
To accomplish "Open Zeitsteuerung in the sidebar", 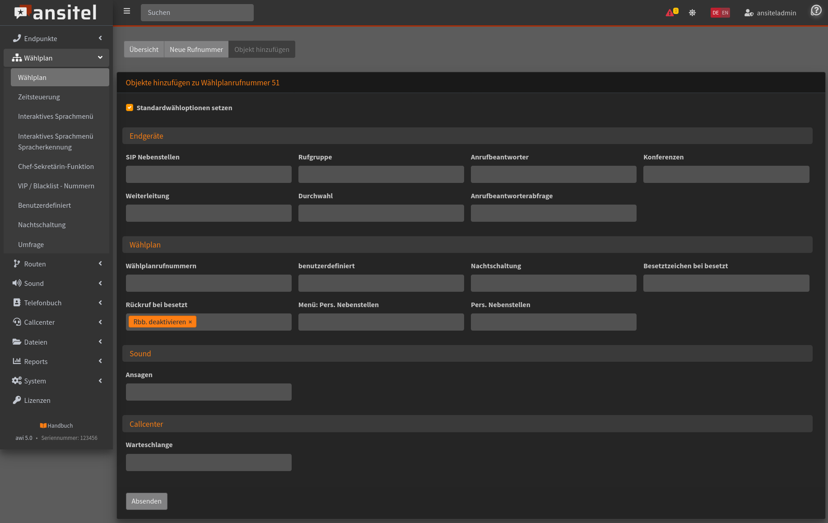I will coord(39,97).
